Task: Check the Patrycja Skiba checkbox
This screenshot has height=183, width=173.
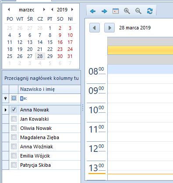Action: click(14, 165)
